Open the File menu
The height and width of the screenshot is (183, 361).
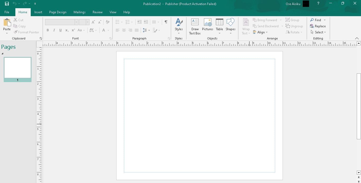click(x=7, y=12)
